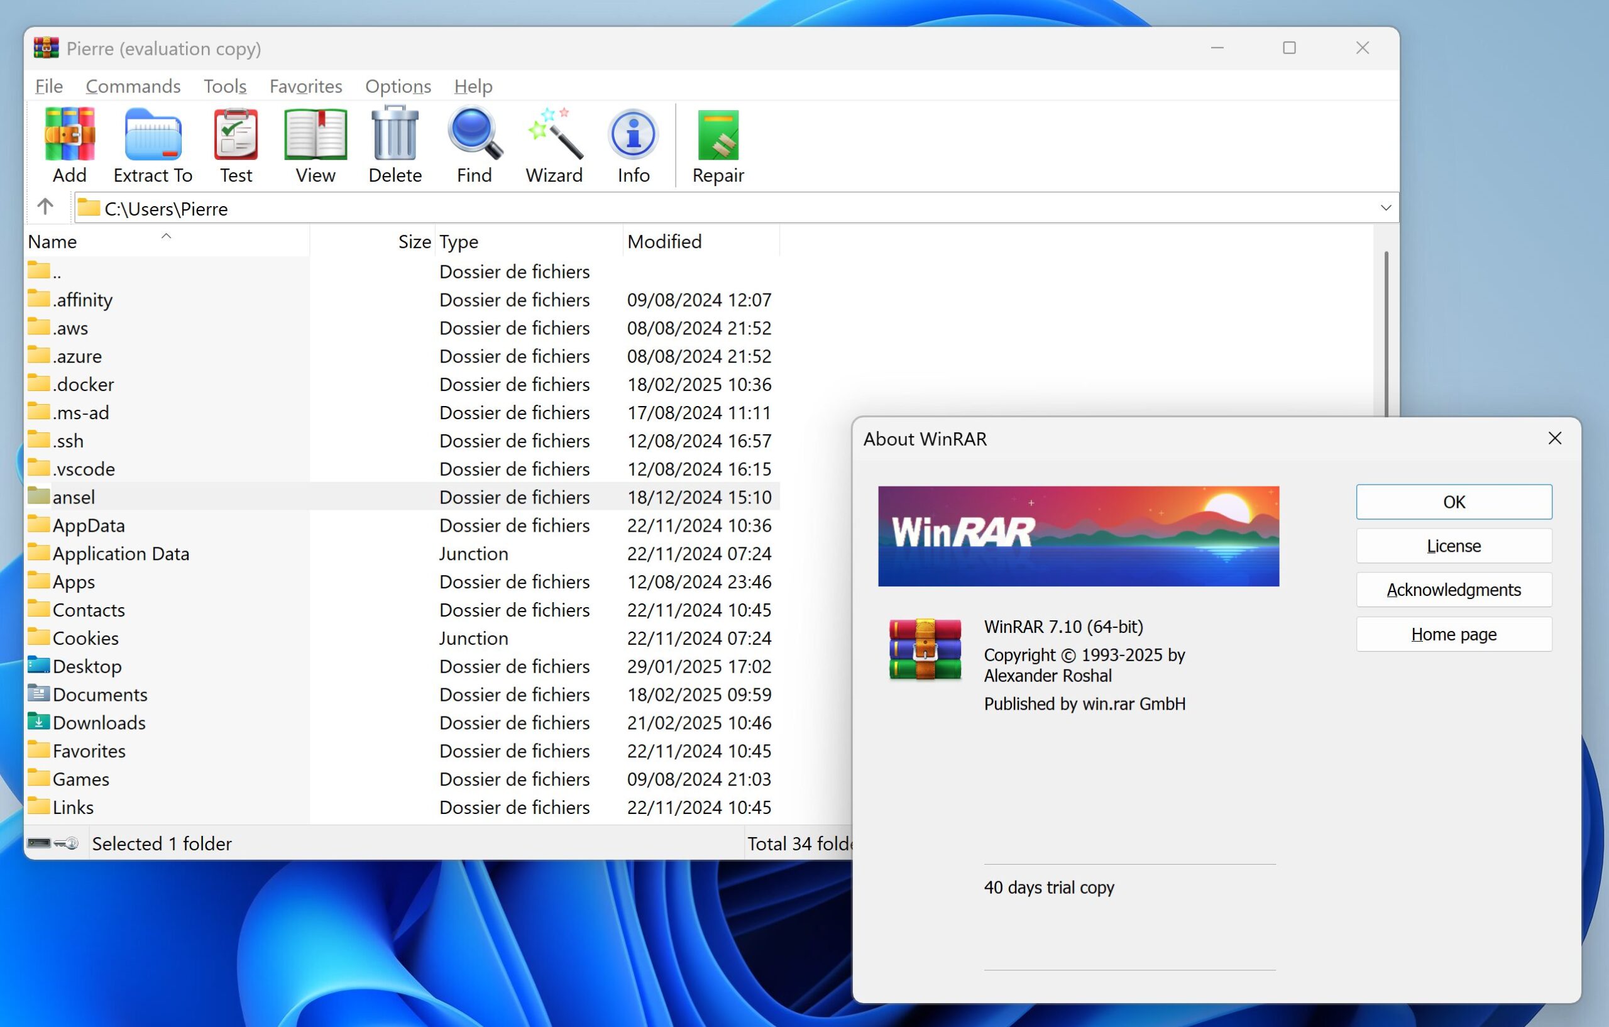
Task: Click the Find magnifier icon
Action: (x=475, y=135)
